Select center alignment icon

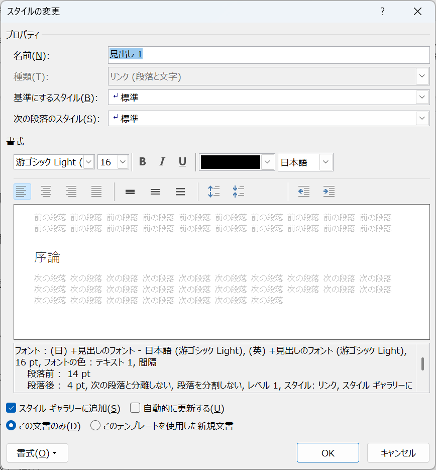coord(46,192)
